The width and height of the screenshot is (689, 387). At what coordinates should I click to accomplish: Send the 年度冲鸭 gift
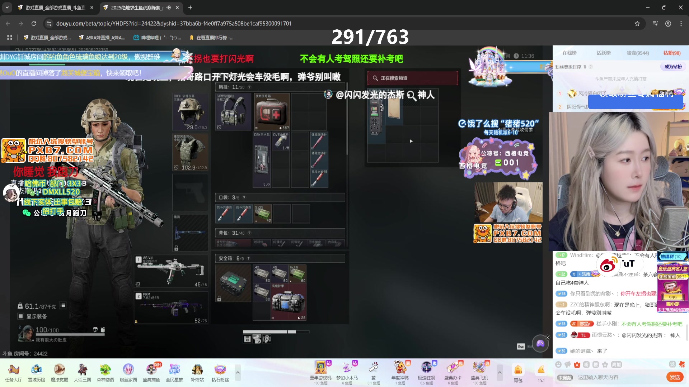(x=400, y=373)
